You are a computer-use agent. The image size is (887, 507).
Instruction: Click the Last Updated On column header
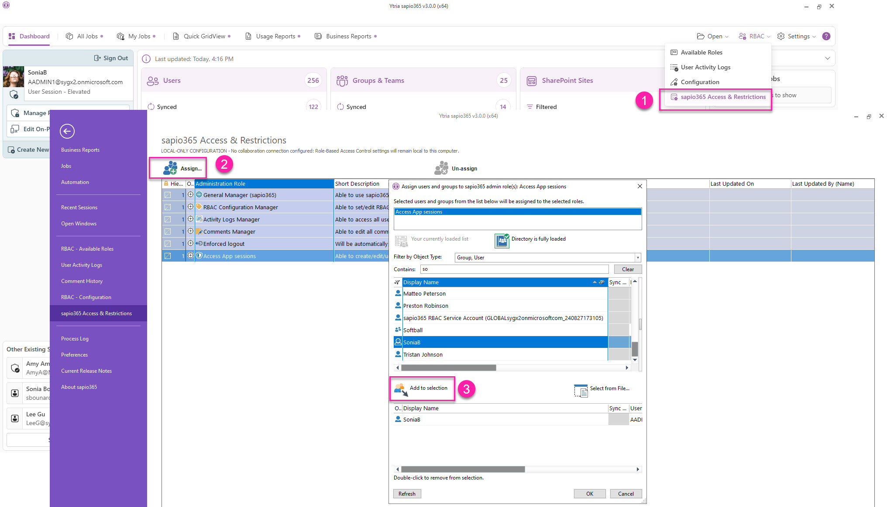coord(749,184)
